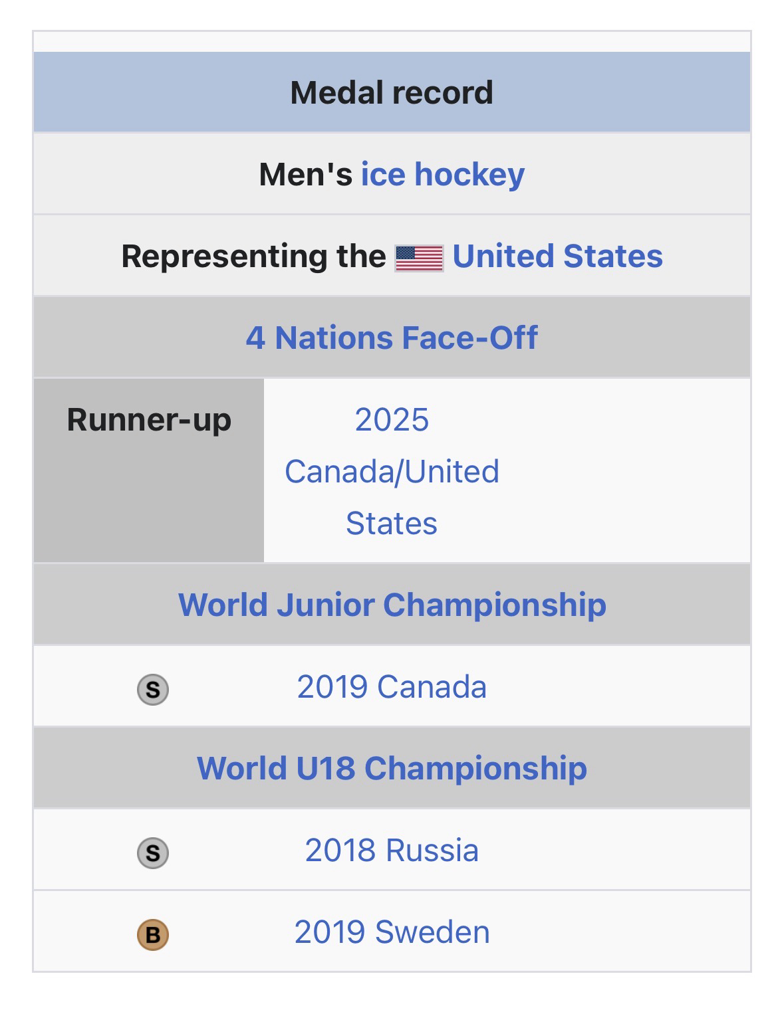This screenshot has width=784, height=1010.
Task: Click bronze medal icon beside 2019 Sweden
Action: [153, 934]
